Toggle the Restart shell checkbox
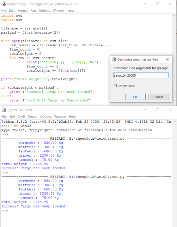This screenshot has width=177, height=227. point(115,86)
